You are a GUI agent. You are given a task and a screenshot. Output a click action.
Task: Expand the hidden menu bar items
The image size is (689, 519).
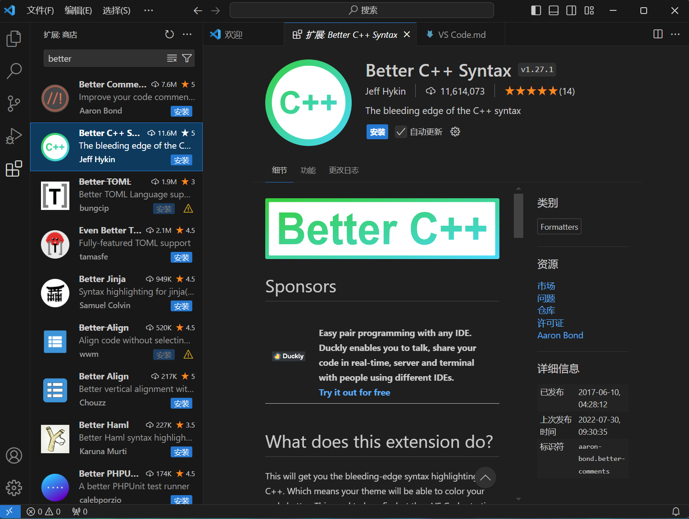[x=149, y=10]
